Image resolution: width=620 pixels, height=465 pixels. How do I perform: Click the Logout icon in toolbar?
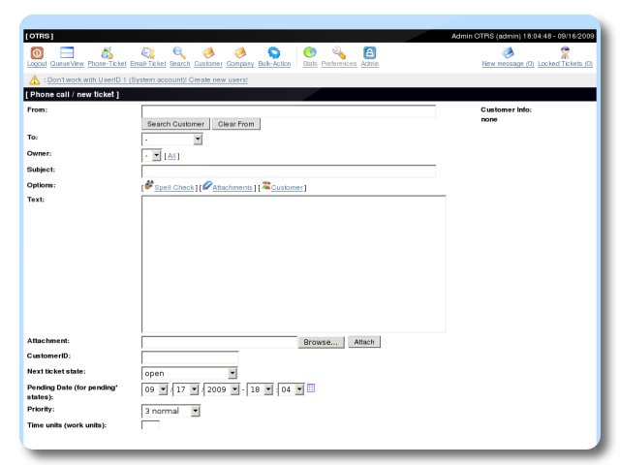[37, 53]
